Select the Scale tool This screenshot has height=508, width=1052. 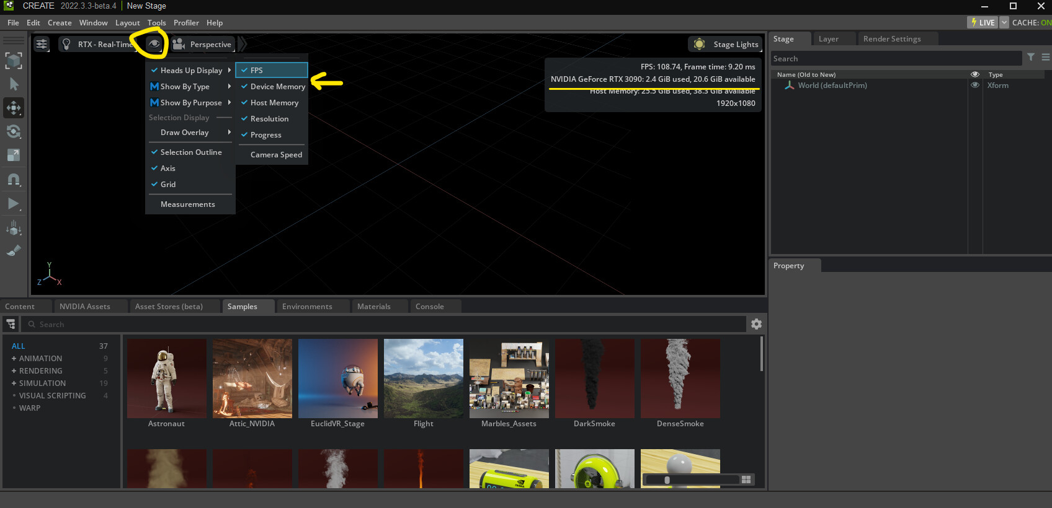pos(14,155)
